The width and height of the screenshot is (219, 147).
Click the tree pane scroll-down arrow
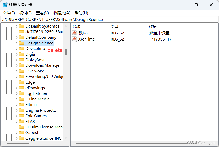tap(66, 138)
